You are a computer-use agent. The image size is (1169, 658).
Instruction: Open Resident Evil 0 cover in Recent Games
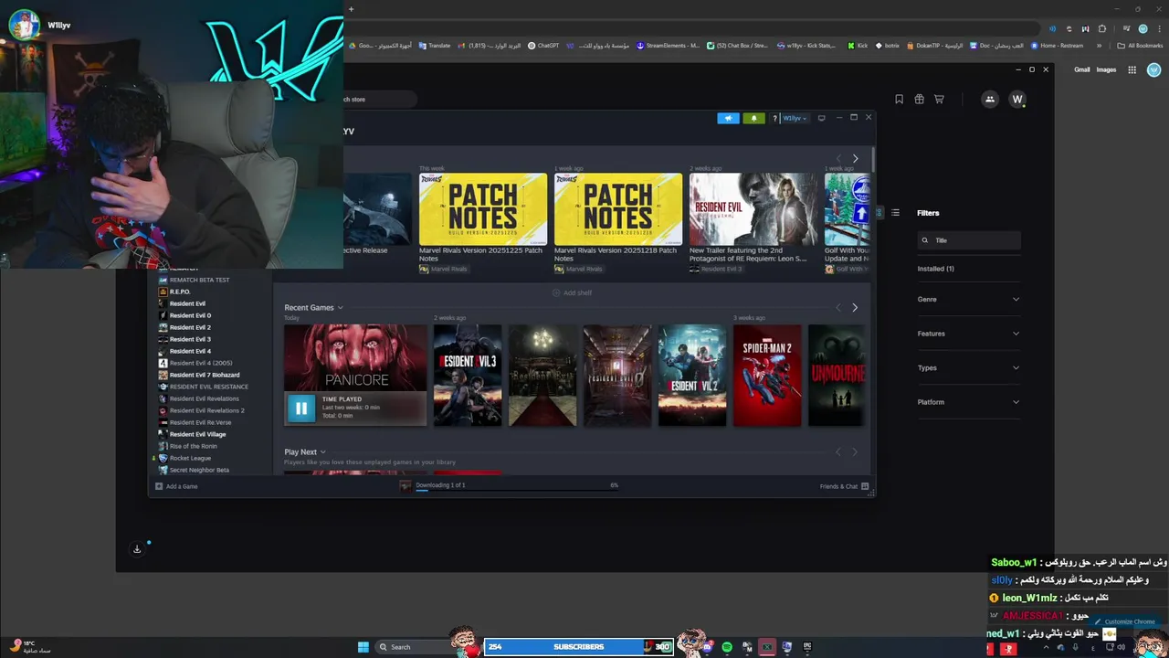[x=617, y=375]
